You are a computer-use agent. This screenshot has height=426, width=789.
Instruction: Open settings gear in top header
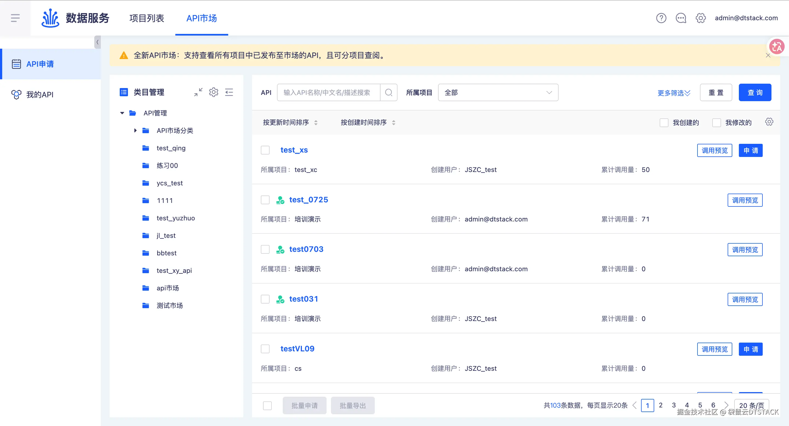[x=701, y=18]
